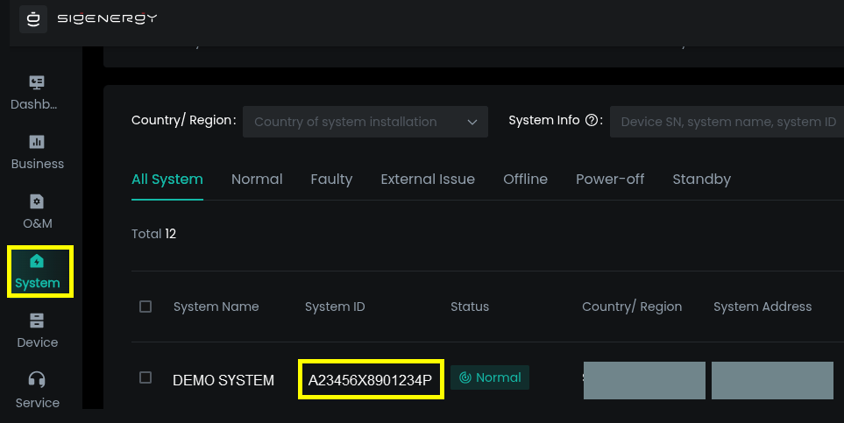Open the Business sidebar icon
This screenshot has height=423, width=844.
click(37, 142)
